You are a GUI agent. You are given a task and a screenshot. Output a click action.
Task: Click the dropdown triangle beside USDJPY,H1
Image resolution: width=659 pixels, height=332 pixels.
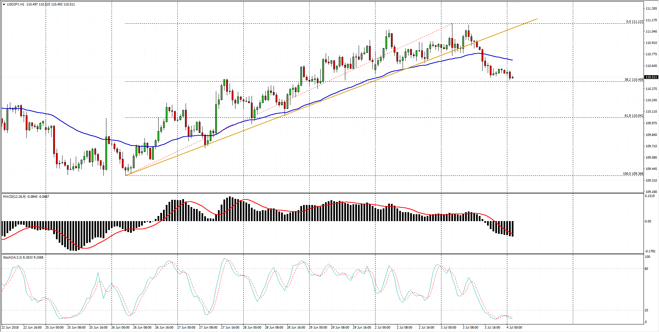pos(4,4)
